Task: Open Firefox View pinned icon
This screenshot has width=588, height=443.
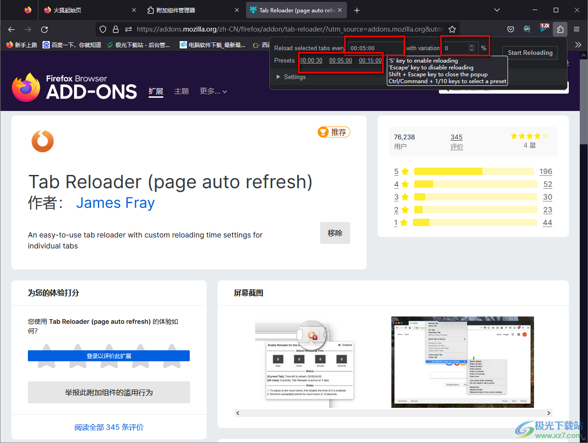Action: point(28,10)
